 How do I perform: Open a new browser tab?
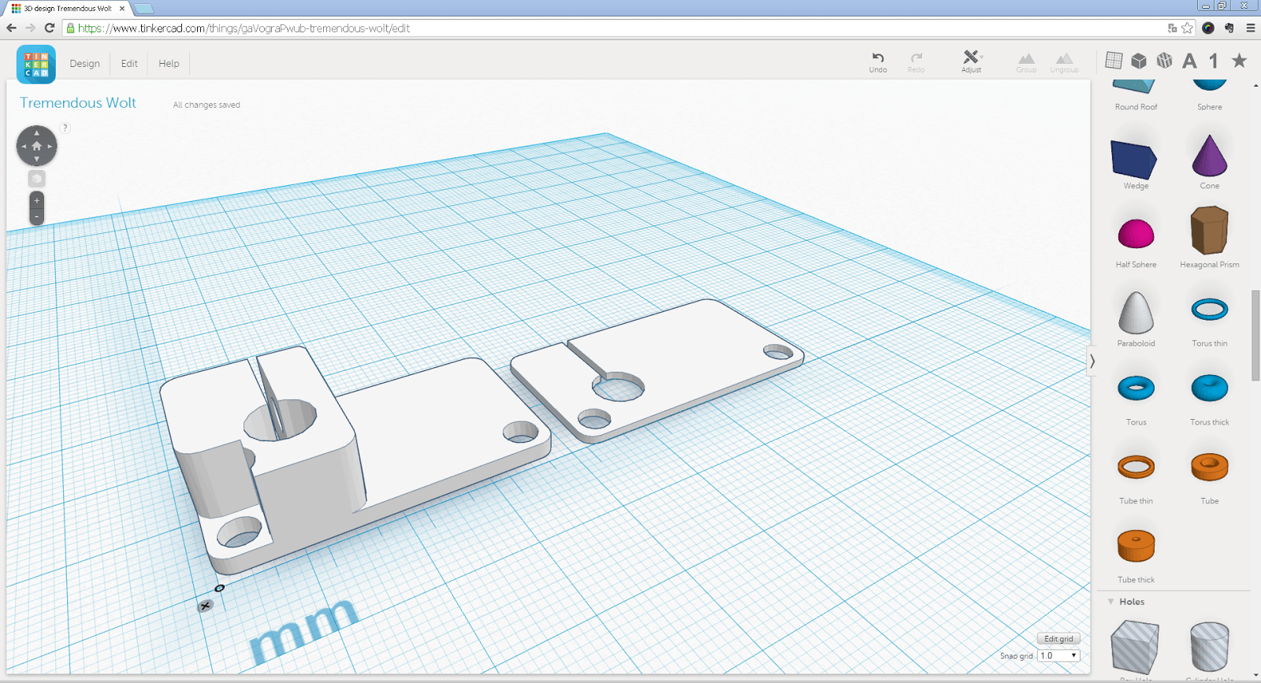click(143, 9)
